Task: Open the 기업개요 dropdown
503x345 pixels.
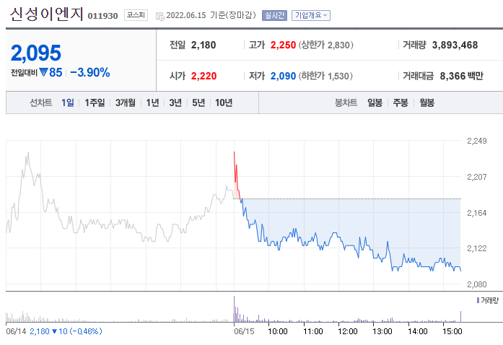Action: pyautogui.click(x=311, y=15)
